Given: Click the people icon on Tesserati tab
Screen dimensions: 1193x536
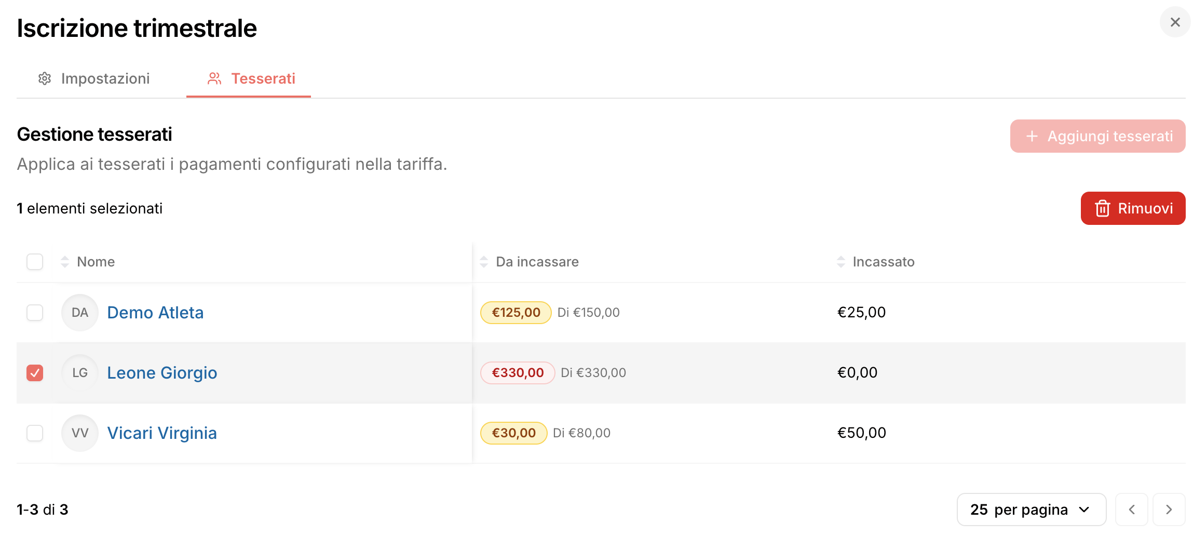Looking at the screenshot, I should pyautogui.click(x=214, y=78).
